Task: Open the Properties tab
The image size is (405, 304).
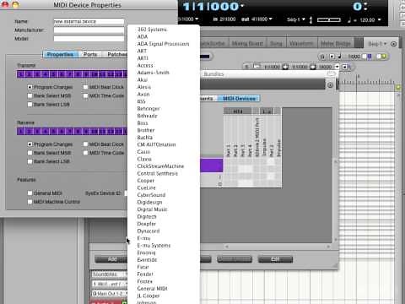Action: 60,54
